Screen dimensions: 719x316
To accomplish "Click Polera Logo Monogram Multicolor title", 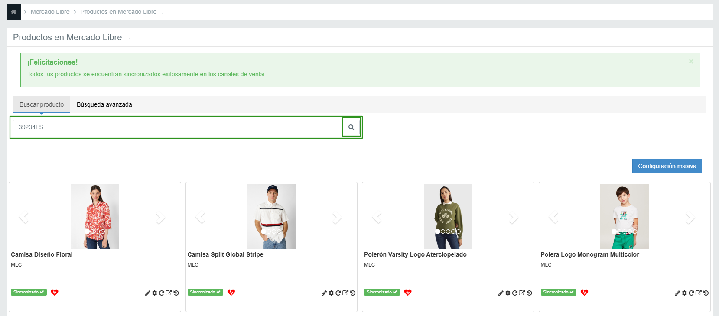I will click(x=590, y=254).
